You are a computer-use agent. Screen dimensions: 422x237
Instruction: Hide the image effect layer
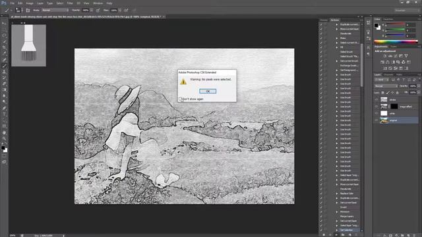click(x=377, y=107)
